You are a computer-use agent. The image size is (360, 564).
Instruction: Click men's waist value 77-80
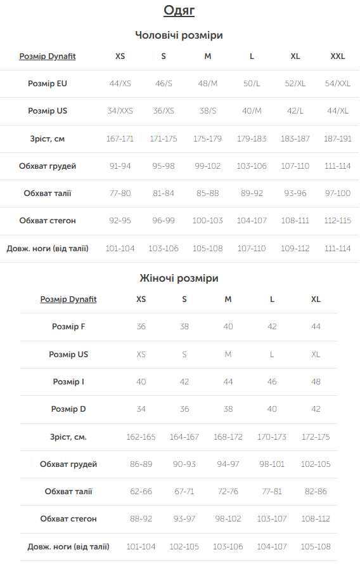[x=120, y=193]
